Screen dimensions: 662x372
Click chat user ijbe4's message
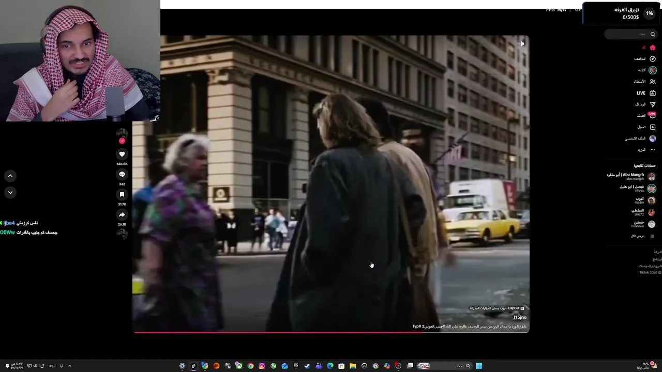coord(20,223)
